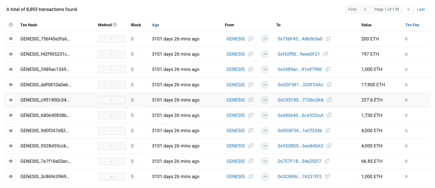Show quick view for GENESIS_3c869c0969 transaction

pyautogui.click(x=11, y=177)
